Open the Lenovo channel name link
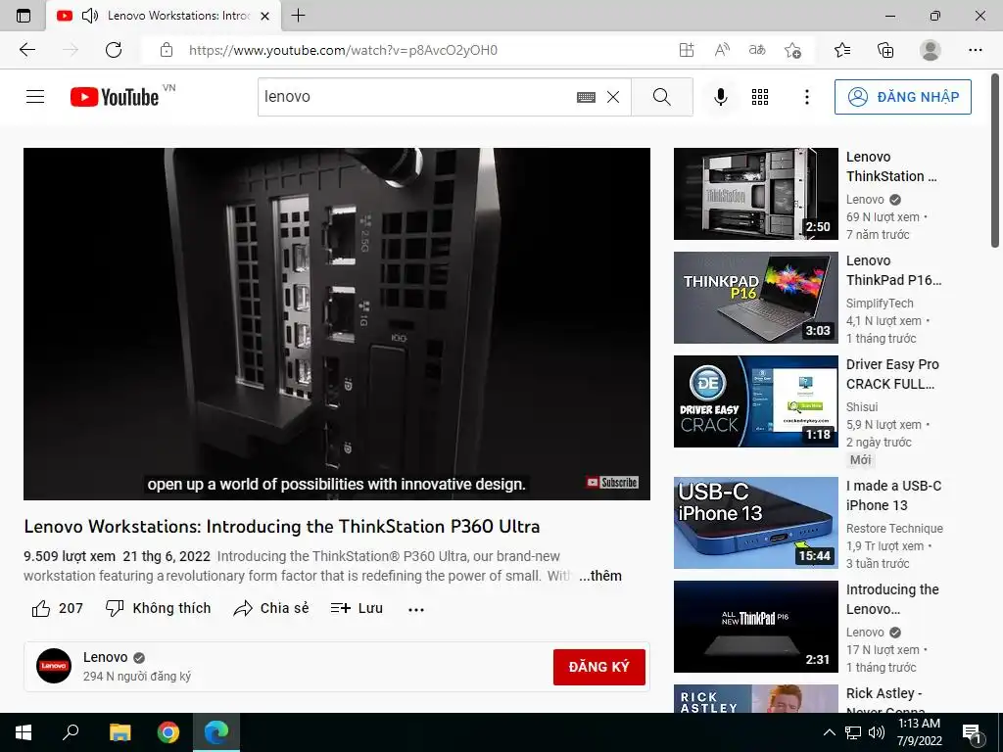This screenshot has height=752, width=1003. click(x=106, y=657)
